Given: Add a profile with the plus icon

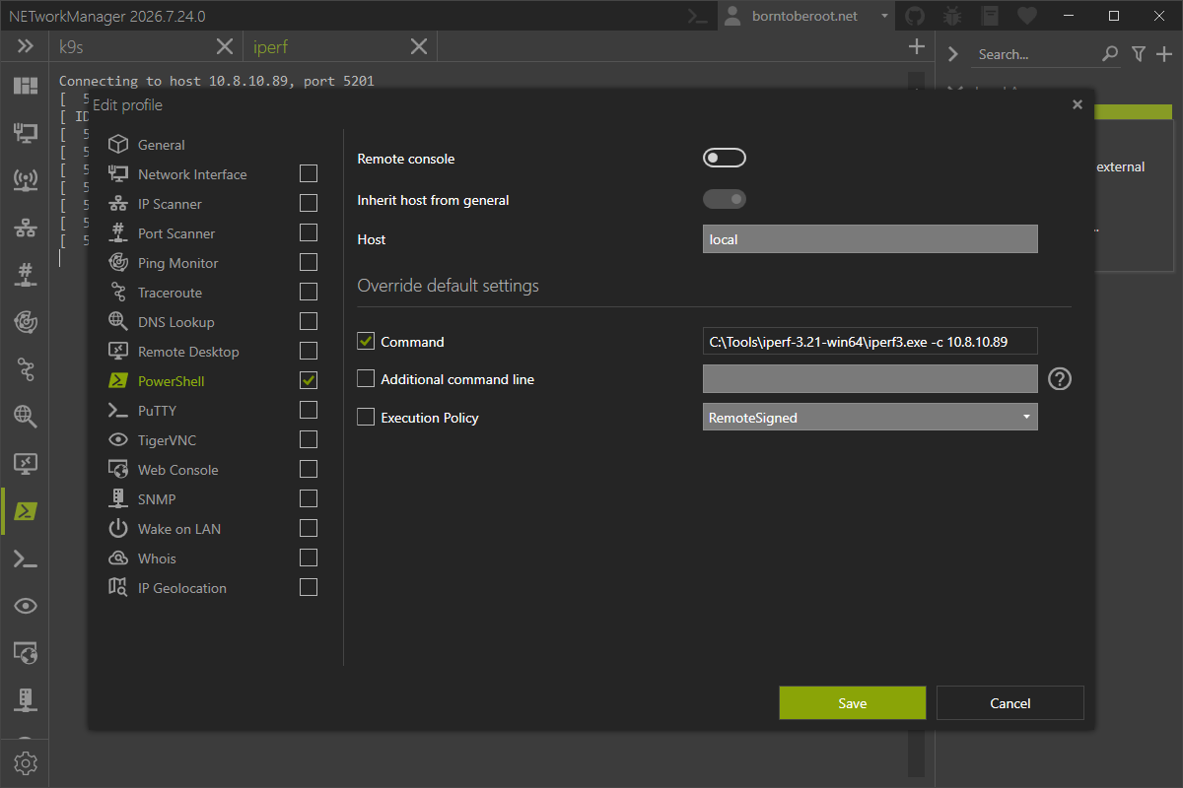Looking at the screenshot, I should click(1163, 54).
